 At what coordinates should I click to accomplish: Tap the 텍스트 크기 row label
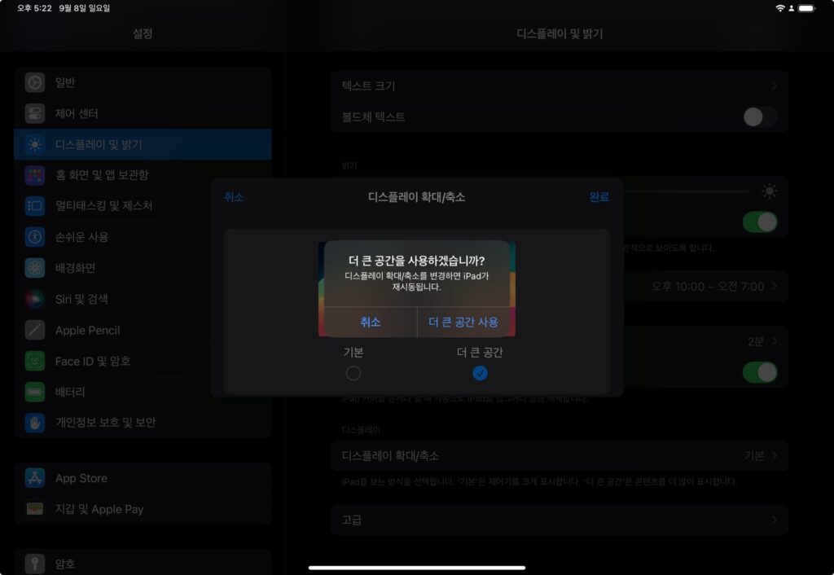pos(368,86)
